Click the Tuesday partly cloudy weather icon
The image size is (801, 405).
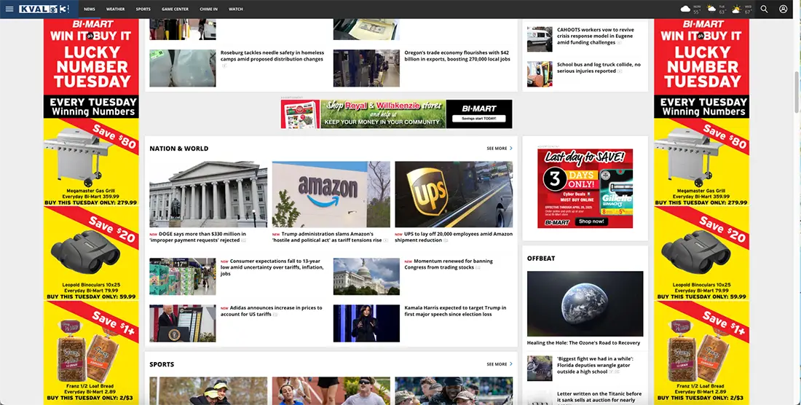pyautogui.click(x=711, y=9)
